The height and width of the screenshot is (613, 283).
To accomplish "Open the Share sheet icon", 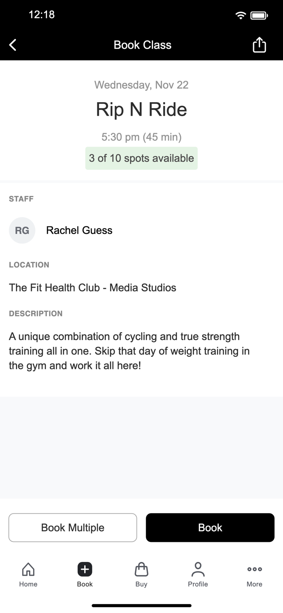I will tap(259, 45).
